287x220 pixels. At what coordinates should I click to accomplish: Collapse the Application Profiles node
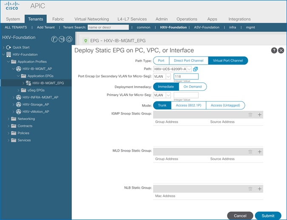pos(9,62)
